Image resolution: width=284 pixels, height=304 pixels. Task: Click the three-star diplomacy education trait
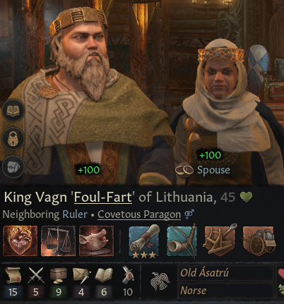[144, 241]
